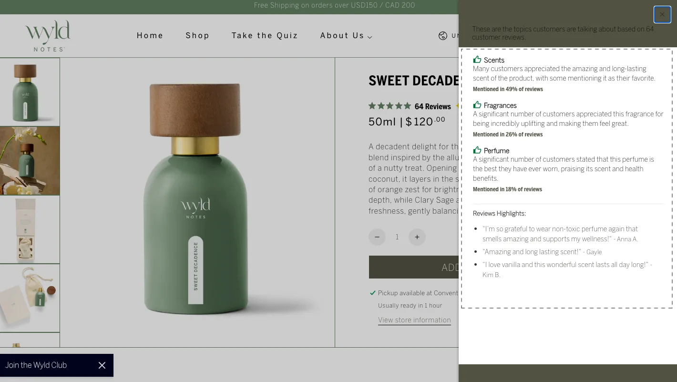Select the first green bottle thumbnail
The height and width of the screenshot is (382, 677).
[x=30, y=92]
